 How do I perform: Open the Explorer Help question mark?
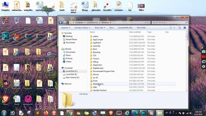pyautogui.click(x=184, y=28)
